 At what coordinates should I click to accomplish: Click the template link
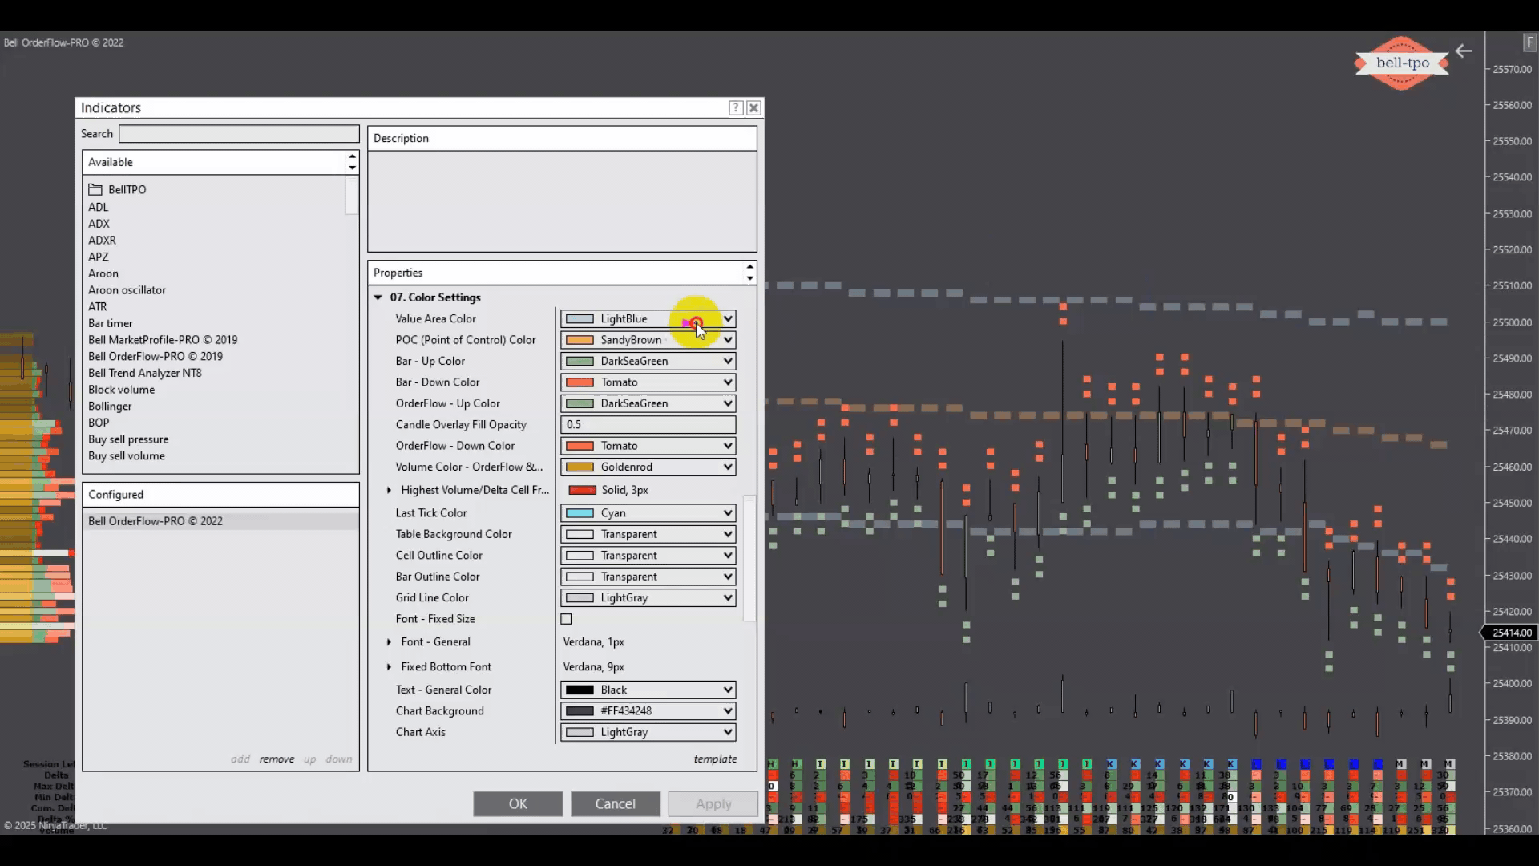[x=715, y=759]
